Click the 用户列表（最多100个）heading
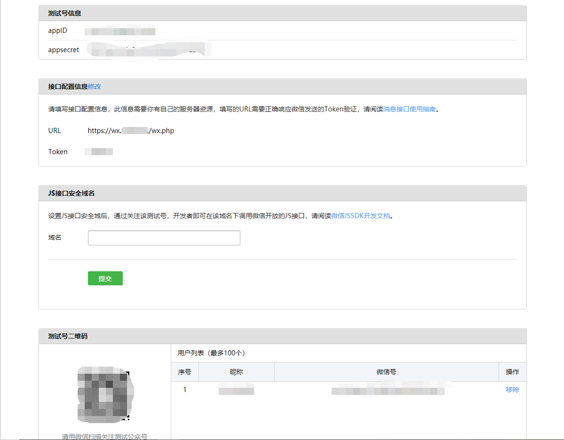The height and width of the screenshot is (440, 564). 211,353
